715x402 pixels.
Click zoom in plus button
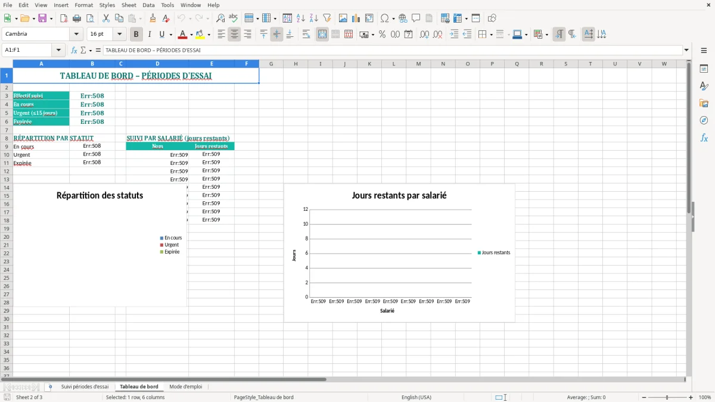point(691,397)
